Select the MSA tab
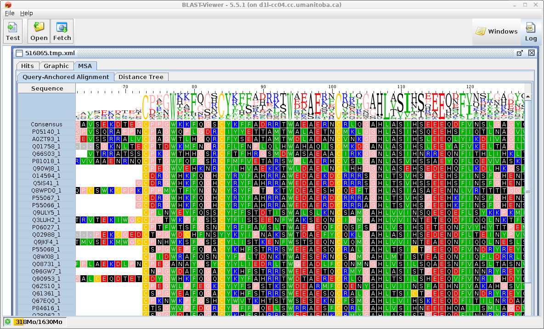544x329 pixels. (85, 66)
